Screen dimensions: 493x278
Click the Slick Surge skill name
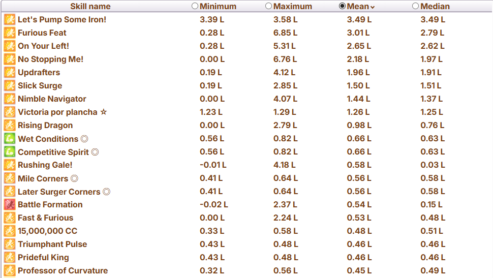[40, 85]
